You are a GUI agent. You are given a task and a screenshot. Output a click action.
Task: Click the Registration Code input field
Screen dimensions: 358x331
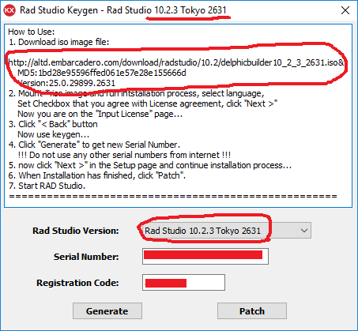[183, 283]
